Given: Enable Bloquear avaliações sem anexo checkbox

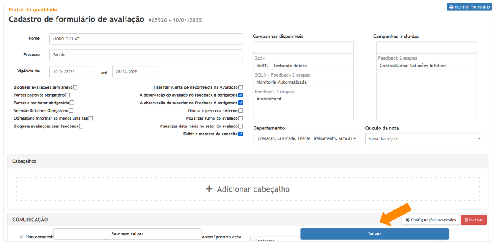Looking at the screenshot, I should [75, 87].
